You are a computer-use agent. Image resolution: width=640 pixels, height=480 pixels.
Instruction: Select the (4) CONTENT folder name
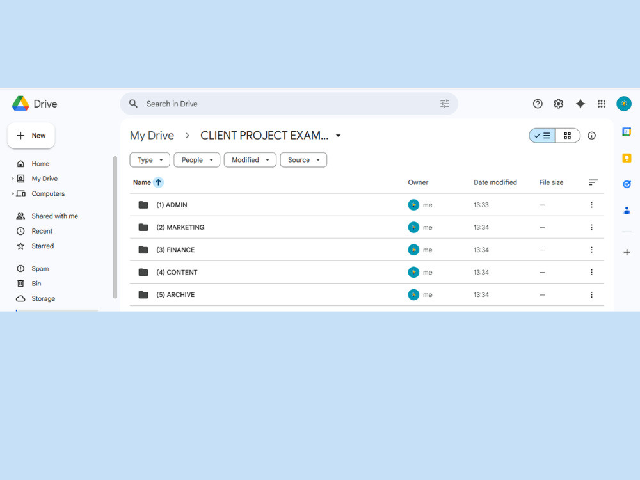177,272
